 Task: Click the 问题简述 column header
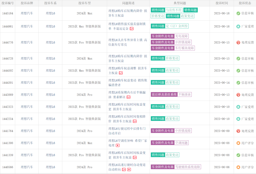128,3
